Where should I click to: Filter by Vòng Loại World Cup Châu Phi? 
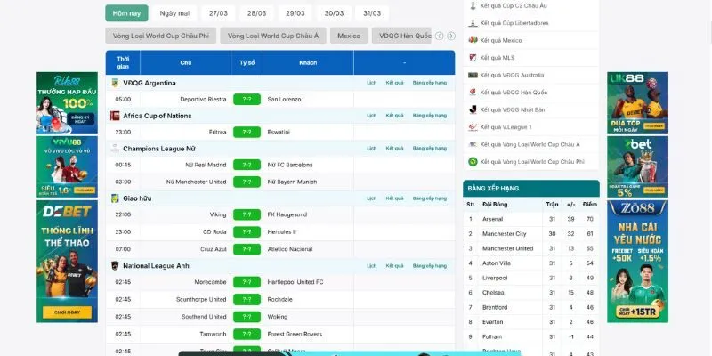pyautogui.click(x=161, y=36)
